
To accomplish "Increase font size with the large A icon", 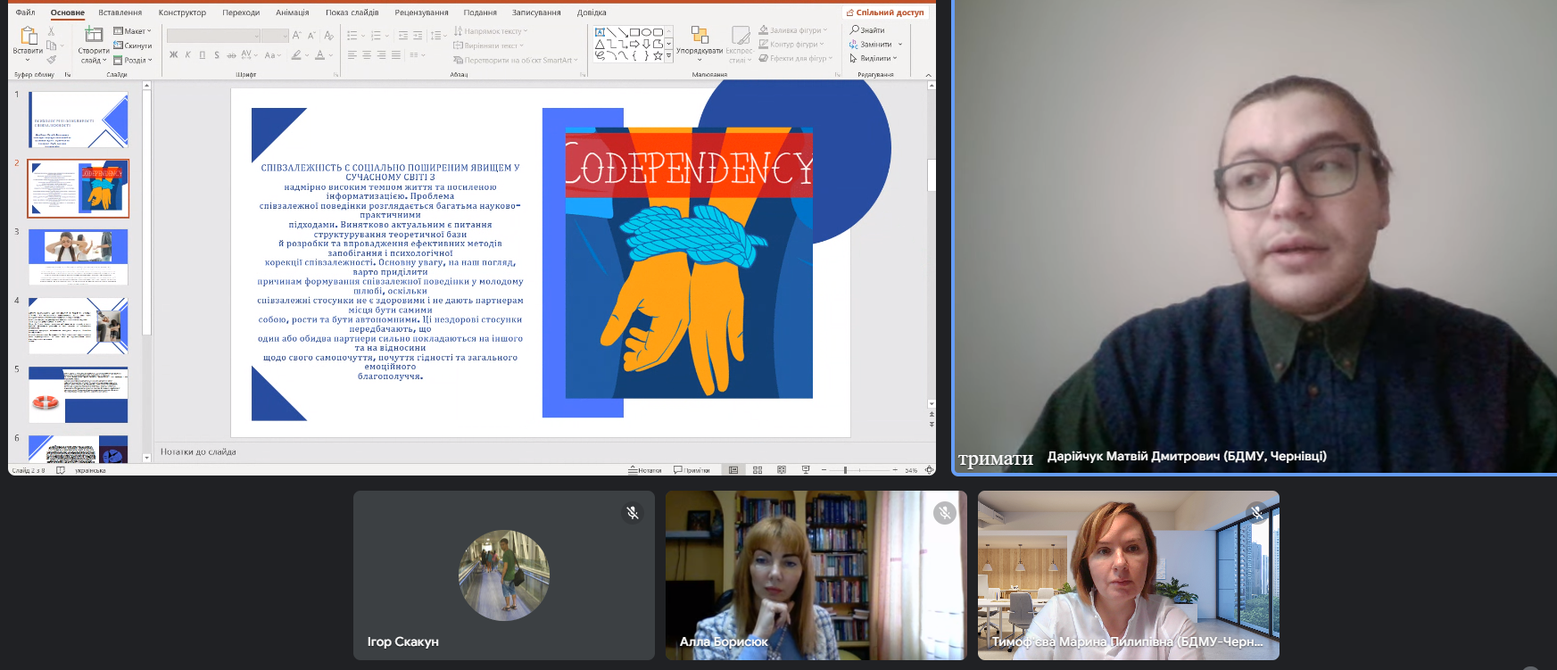I will click(296, 36).
